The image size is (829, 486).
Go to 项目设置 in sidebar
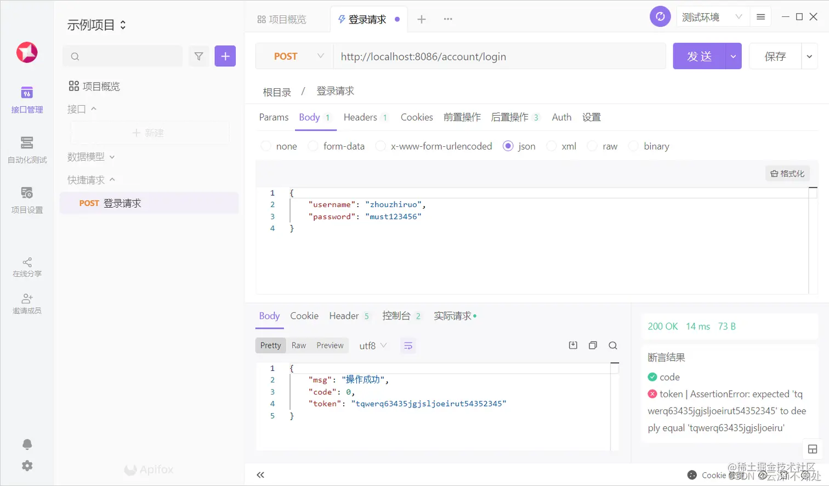(27, 200)
